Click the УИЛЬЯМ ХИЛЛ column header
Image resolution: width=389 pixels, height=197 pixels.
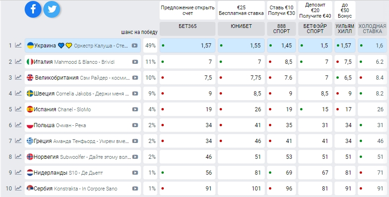pyautogui.click(x=345, y=28)
